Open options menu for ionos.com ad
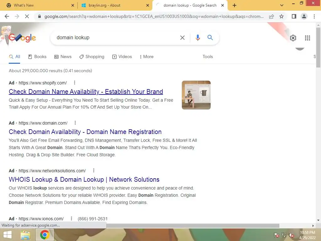 click(71, 218)
